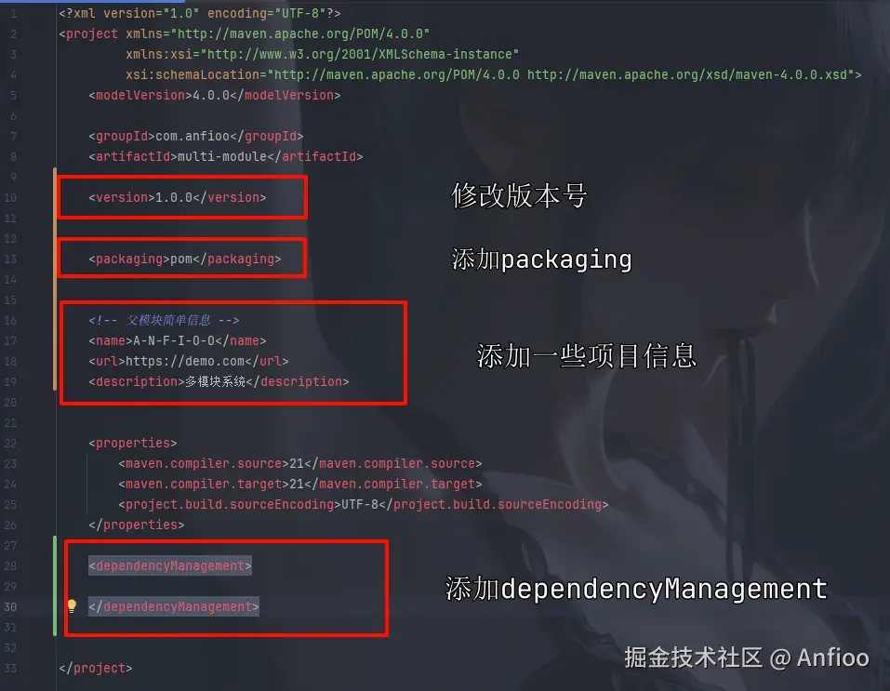Click maven.compiler.target property line
The height and width of the screenshot is (691, 890).
pos(299,484)
